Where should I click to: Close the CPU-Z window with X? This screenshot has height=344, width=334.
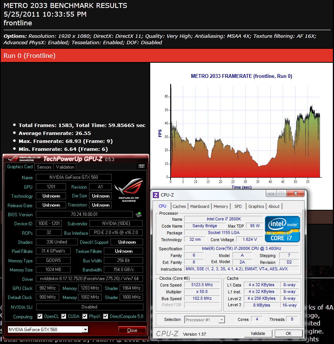tap(296, 193)
